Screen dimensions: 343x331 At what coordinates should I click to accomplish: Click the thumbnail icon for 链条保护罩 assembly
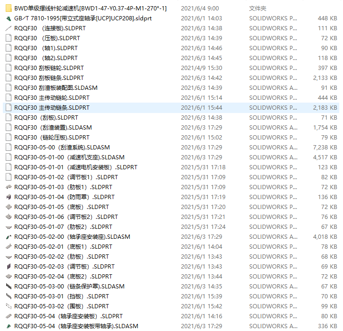click(x=9, y=287)
